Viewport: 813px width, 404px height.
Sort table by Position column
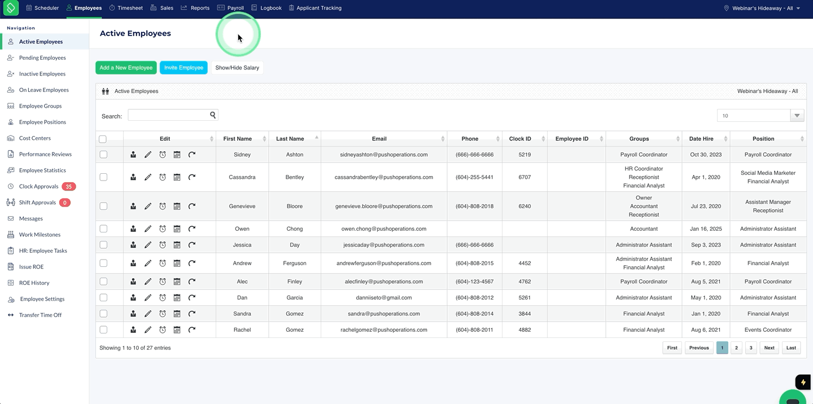tap(768, 139)
